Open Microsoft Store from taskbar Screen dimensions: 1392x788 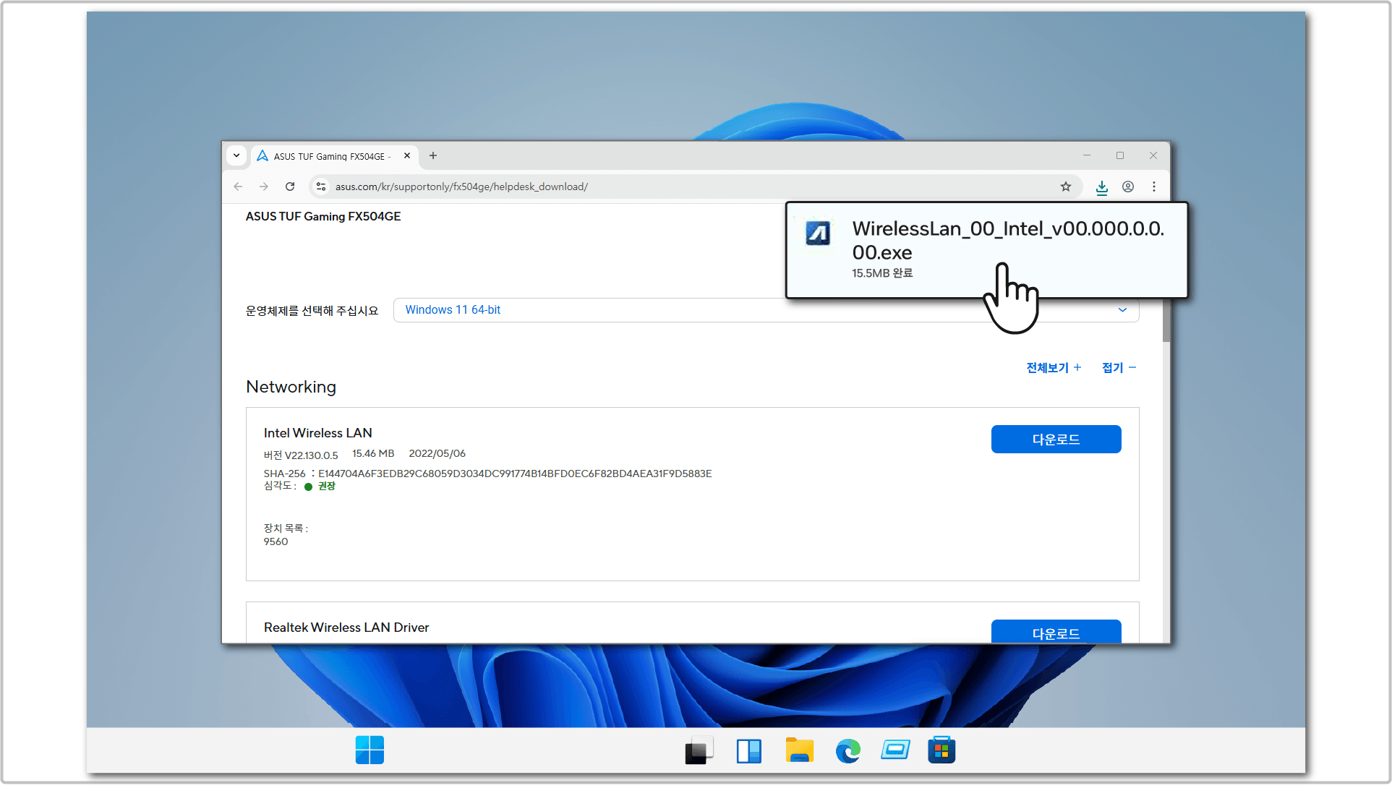pos(941,750)
